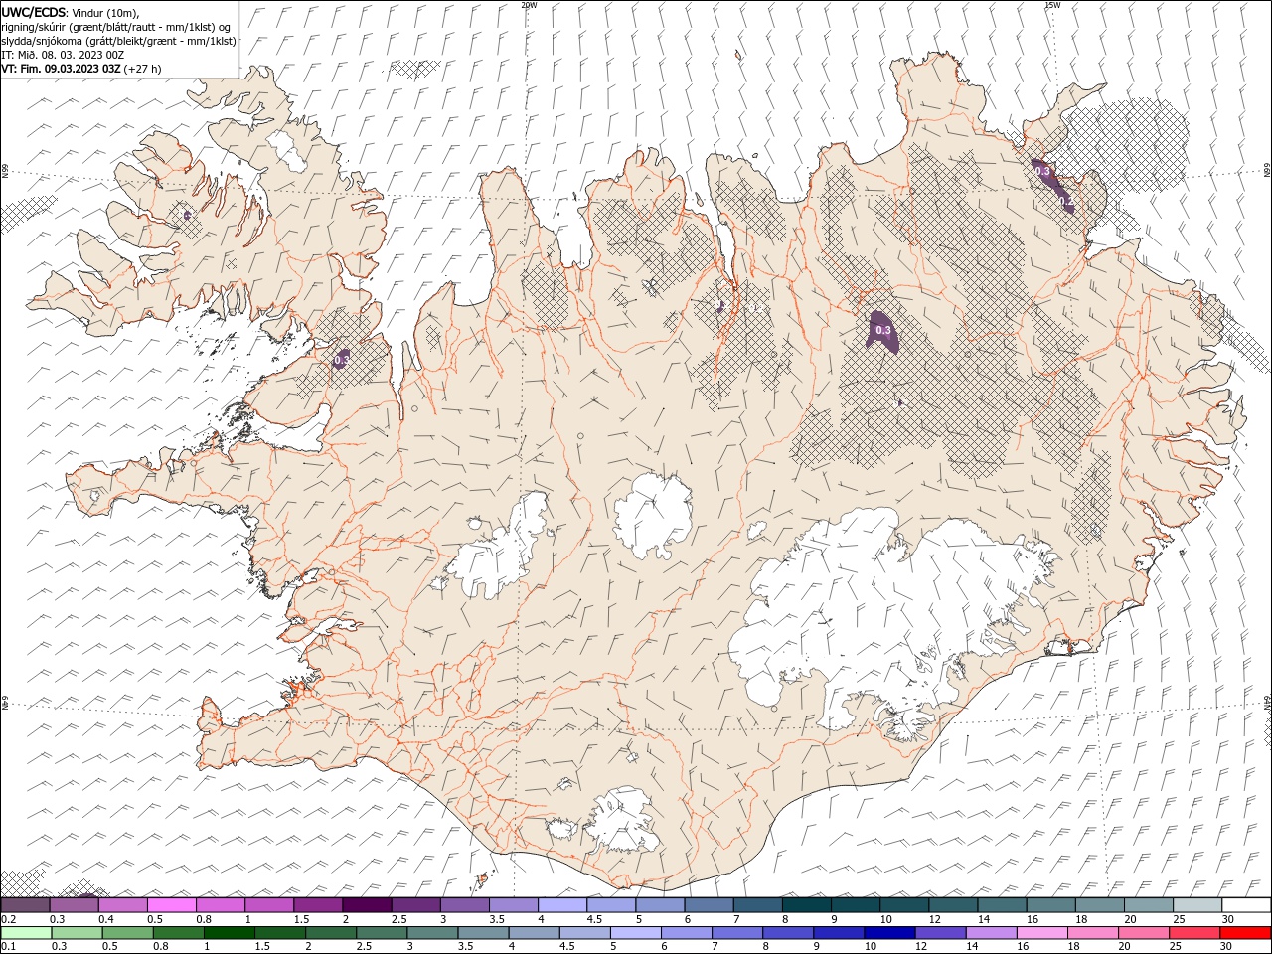Choose the green 0.8 swatch in lower legend row
Screen dimensions: 1272x954
[x=178, y=933]
